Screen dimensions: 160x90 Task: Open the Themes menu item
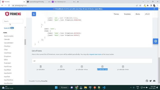(x=116, y=14)
